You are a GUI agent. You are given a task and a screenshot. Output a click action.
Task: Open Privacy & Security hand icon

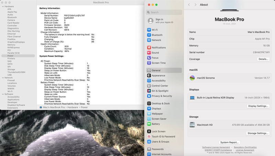click(x=149, y=96)
